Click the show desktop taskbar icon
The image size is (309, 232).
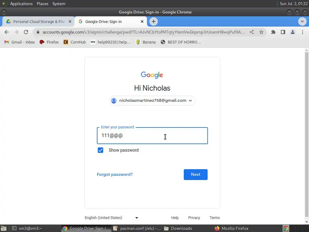tap(4, 228)
